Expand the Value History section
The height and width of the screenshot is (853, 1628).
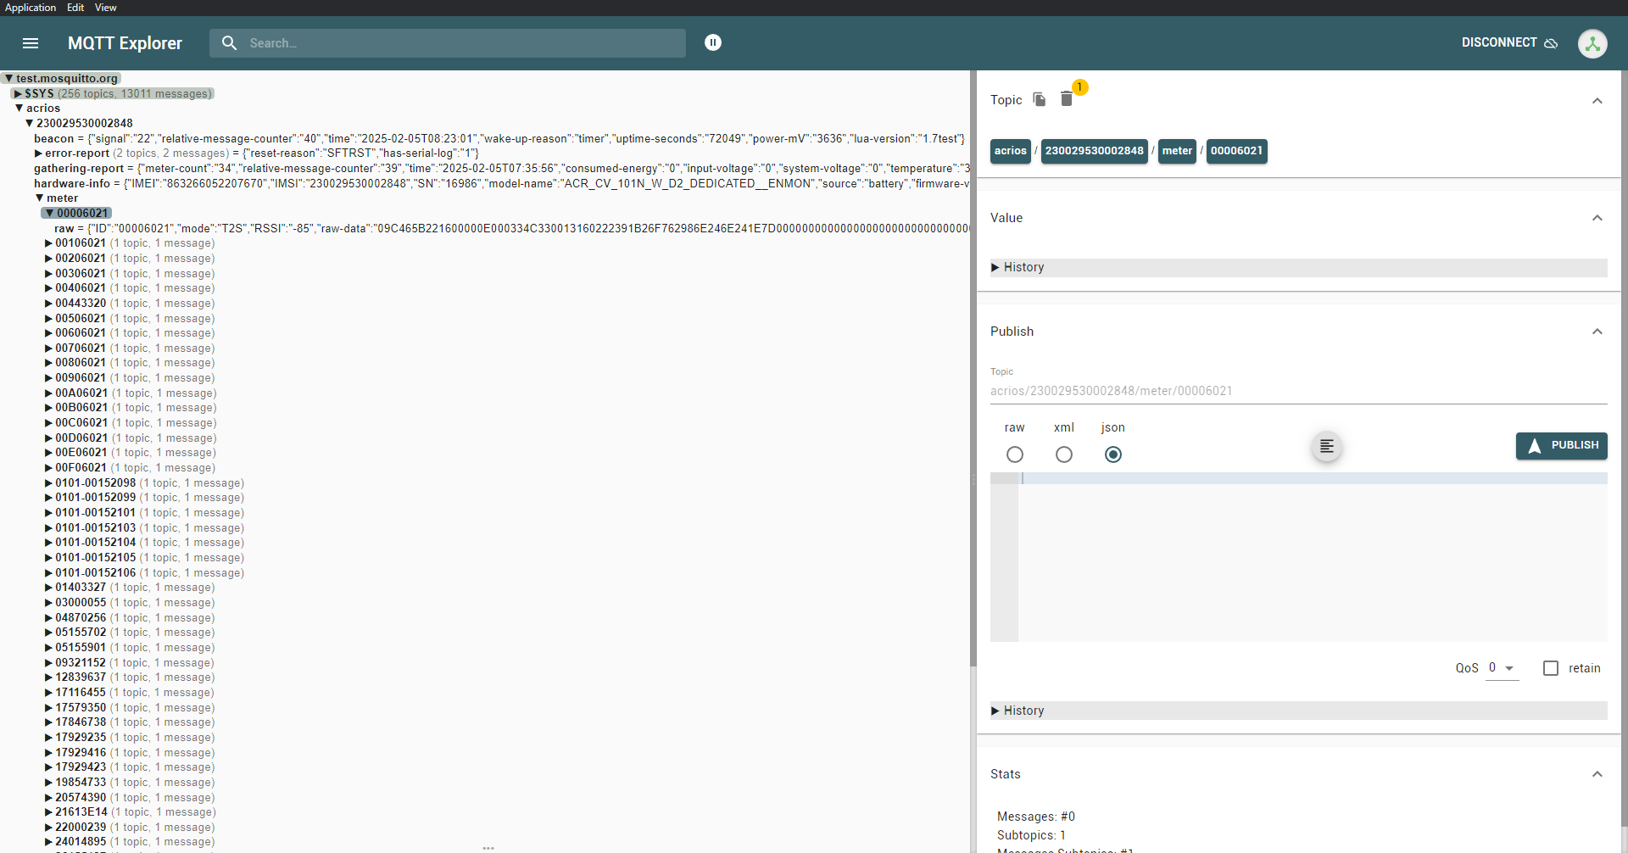click(1023, 267)
